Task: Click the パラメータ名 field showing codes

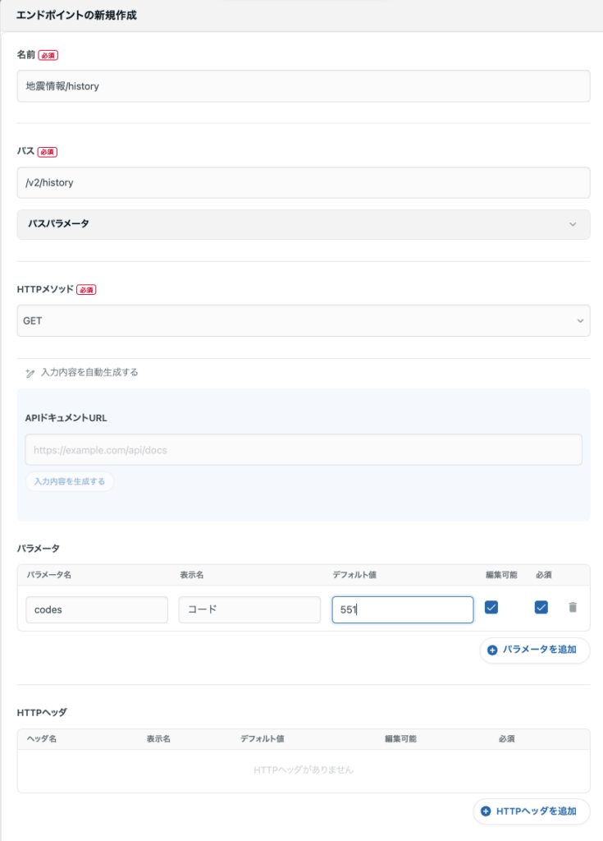Action: coord(97,610)
